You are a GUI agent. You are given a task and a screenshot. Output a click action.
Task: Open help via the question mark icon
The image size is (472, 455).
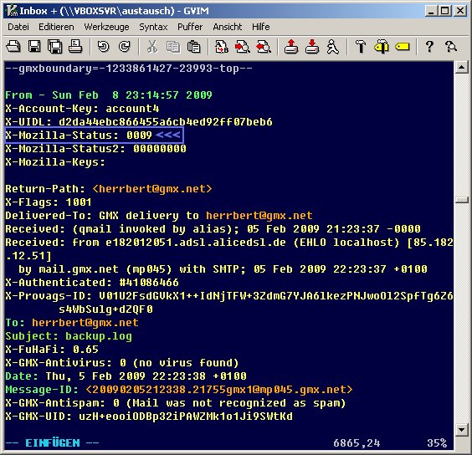(x=429, y=47)
